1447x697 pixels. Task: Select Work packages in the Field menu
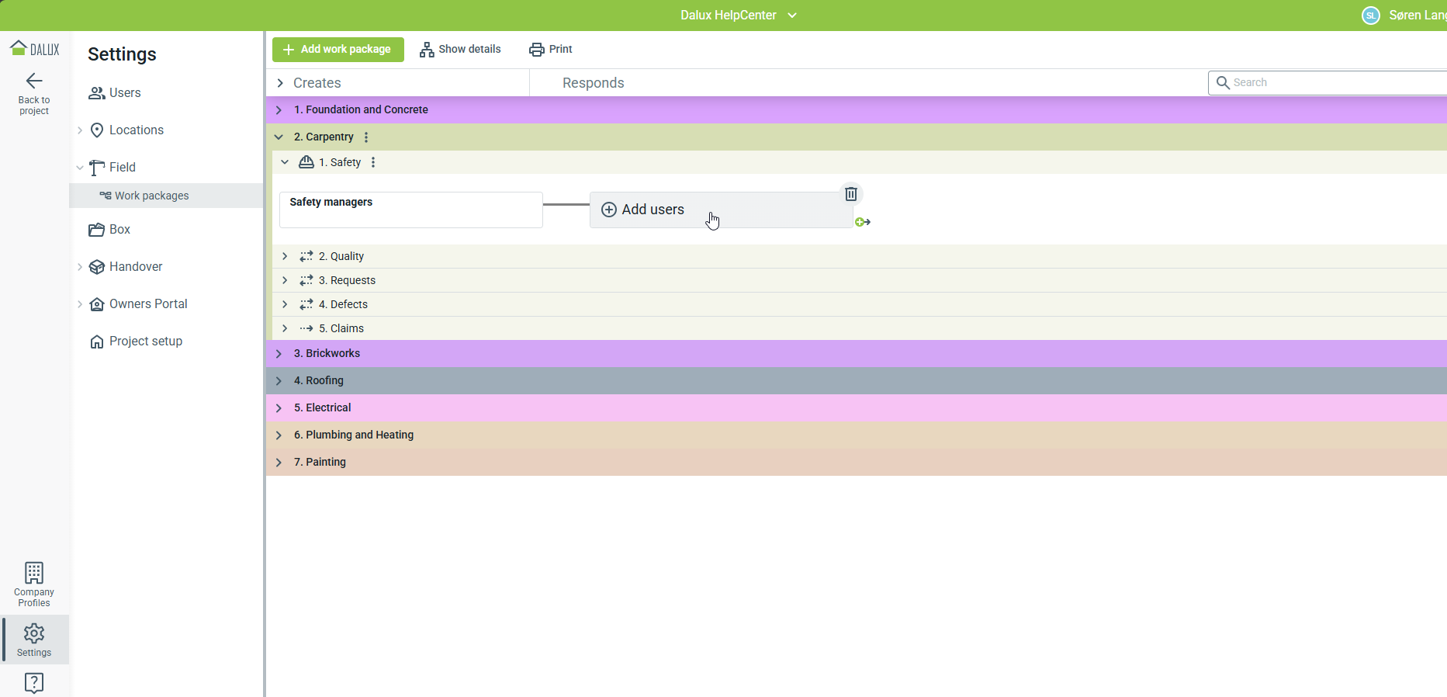(151, 196)
